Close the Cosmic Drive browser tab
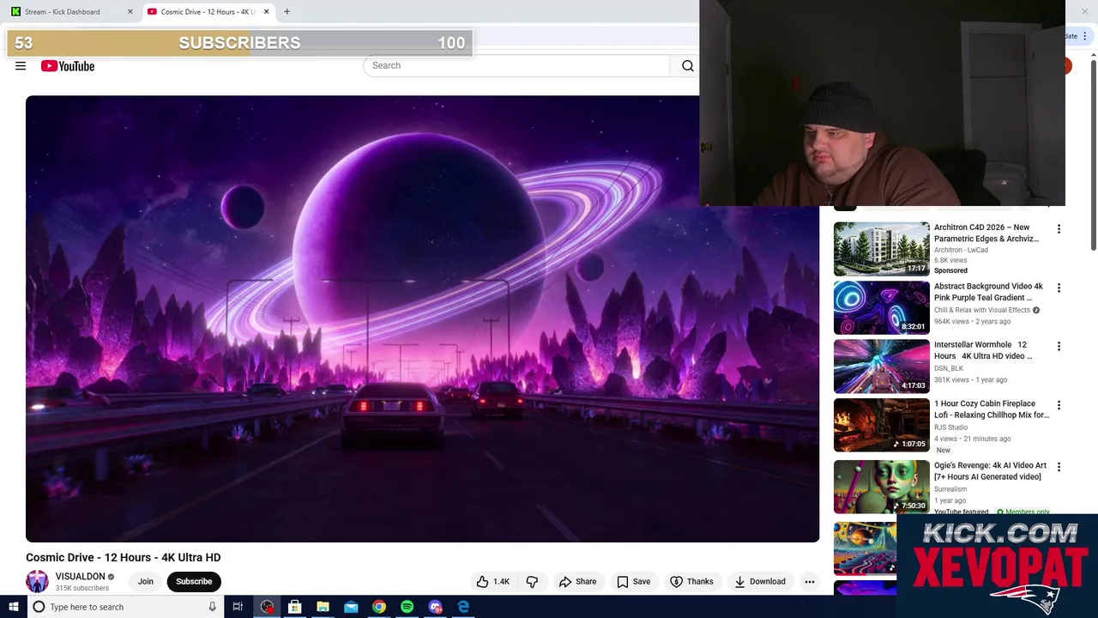The height and width of the screenshot is (618, 1098). pyautogui.click(x=266, y=11)
